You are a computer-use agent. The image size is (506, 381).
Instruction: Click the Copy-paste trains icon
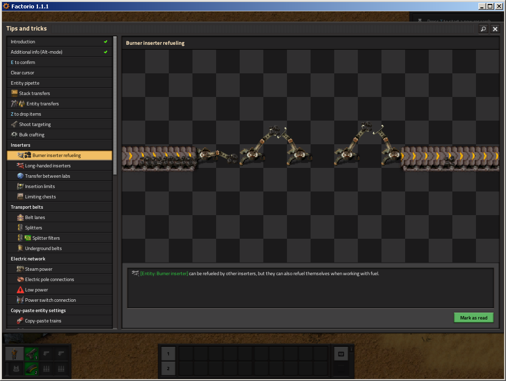tap(20, 320)
